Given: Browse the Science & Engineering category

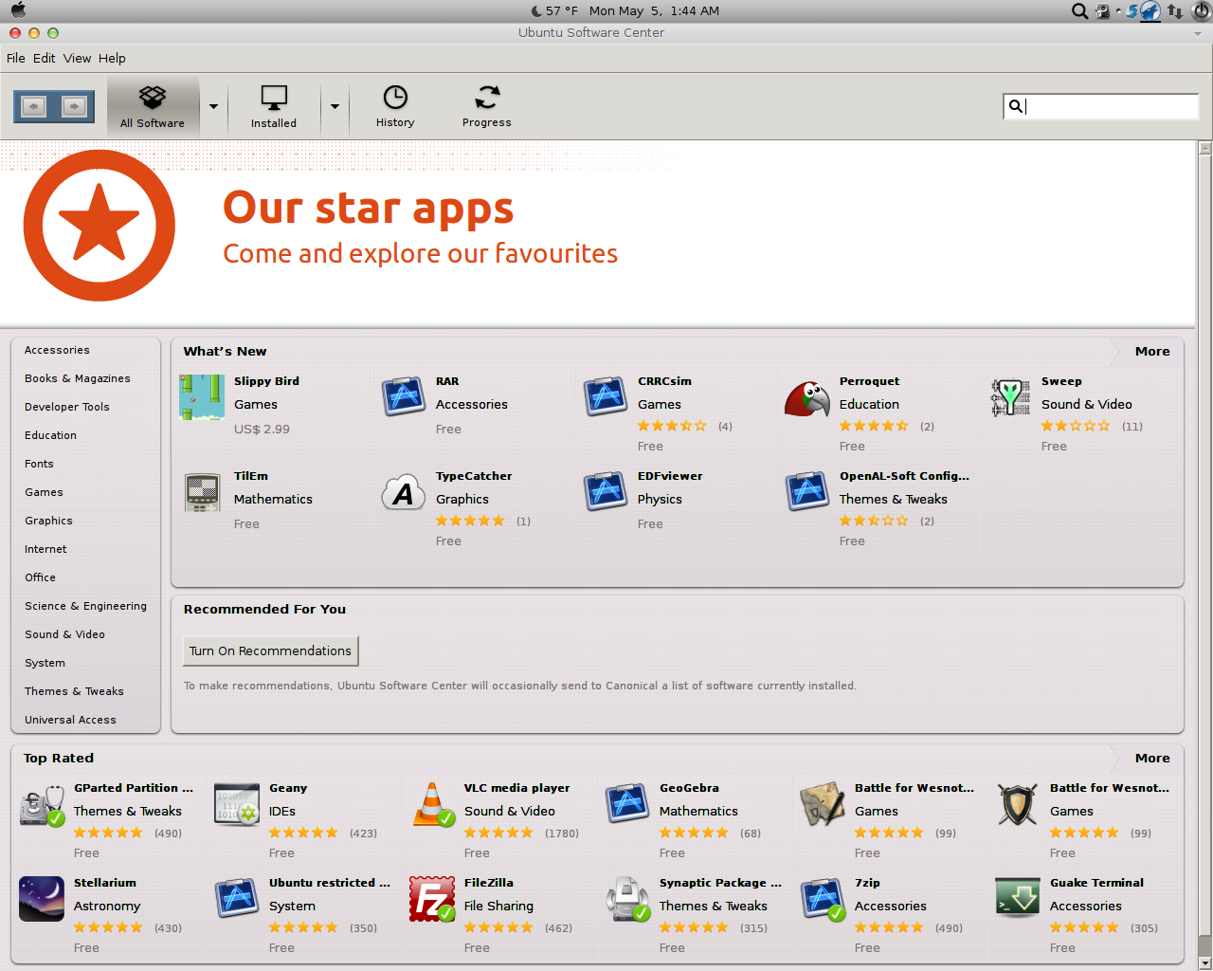Looking at the screenshot, I should (x=85, y=606).
